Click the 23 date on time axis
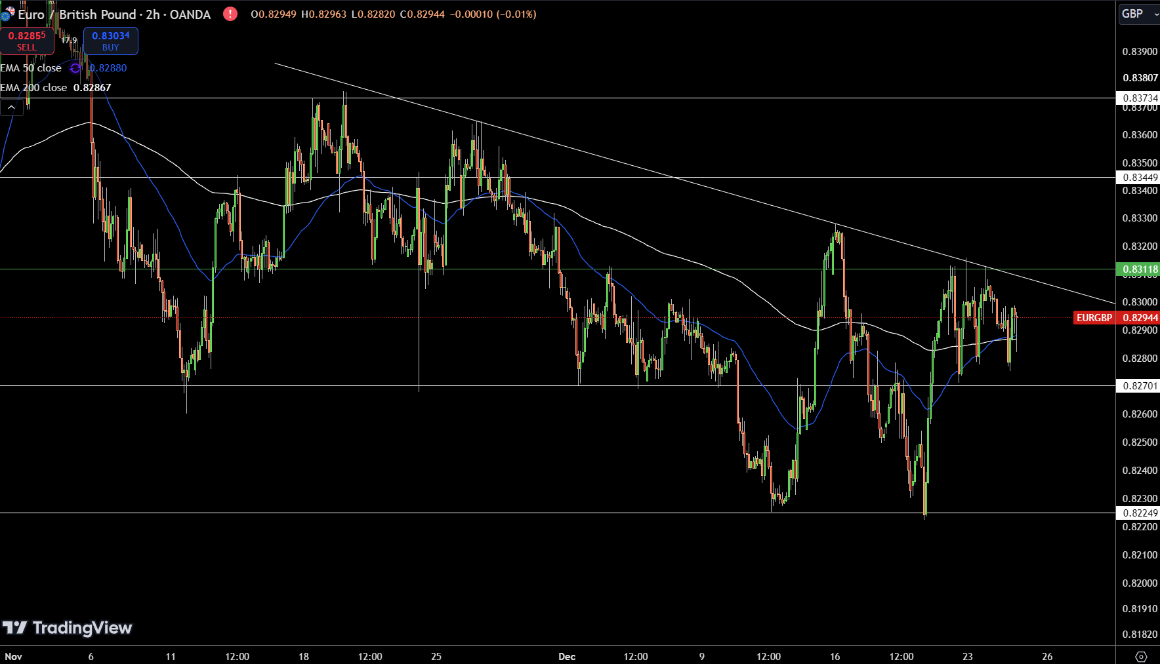 [x=968, y=657]
